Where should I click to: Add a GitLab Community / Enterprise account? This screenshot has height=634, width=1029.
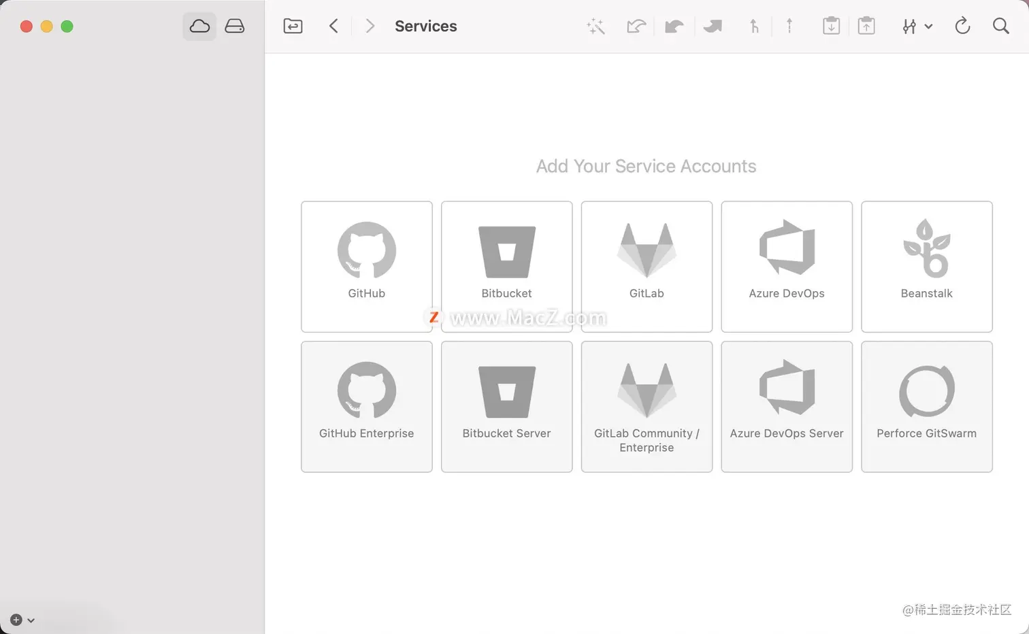click(x=647, y=407)
